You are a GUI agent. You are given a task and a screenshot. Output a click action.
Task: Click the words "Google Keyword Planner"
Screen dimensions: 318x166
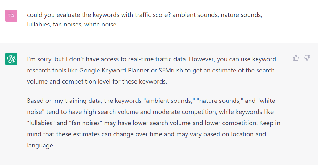tap(114, 71)
